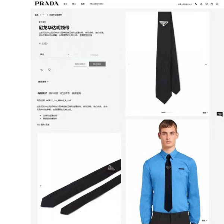Click the PRADA logo
Screen dimensions: 224x224
point(47,4)
